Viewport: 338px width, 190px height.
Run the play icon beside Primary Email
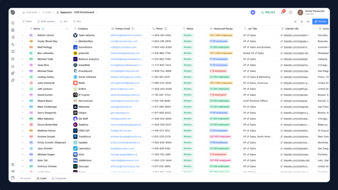(x=133, y=29)
